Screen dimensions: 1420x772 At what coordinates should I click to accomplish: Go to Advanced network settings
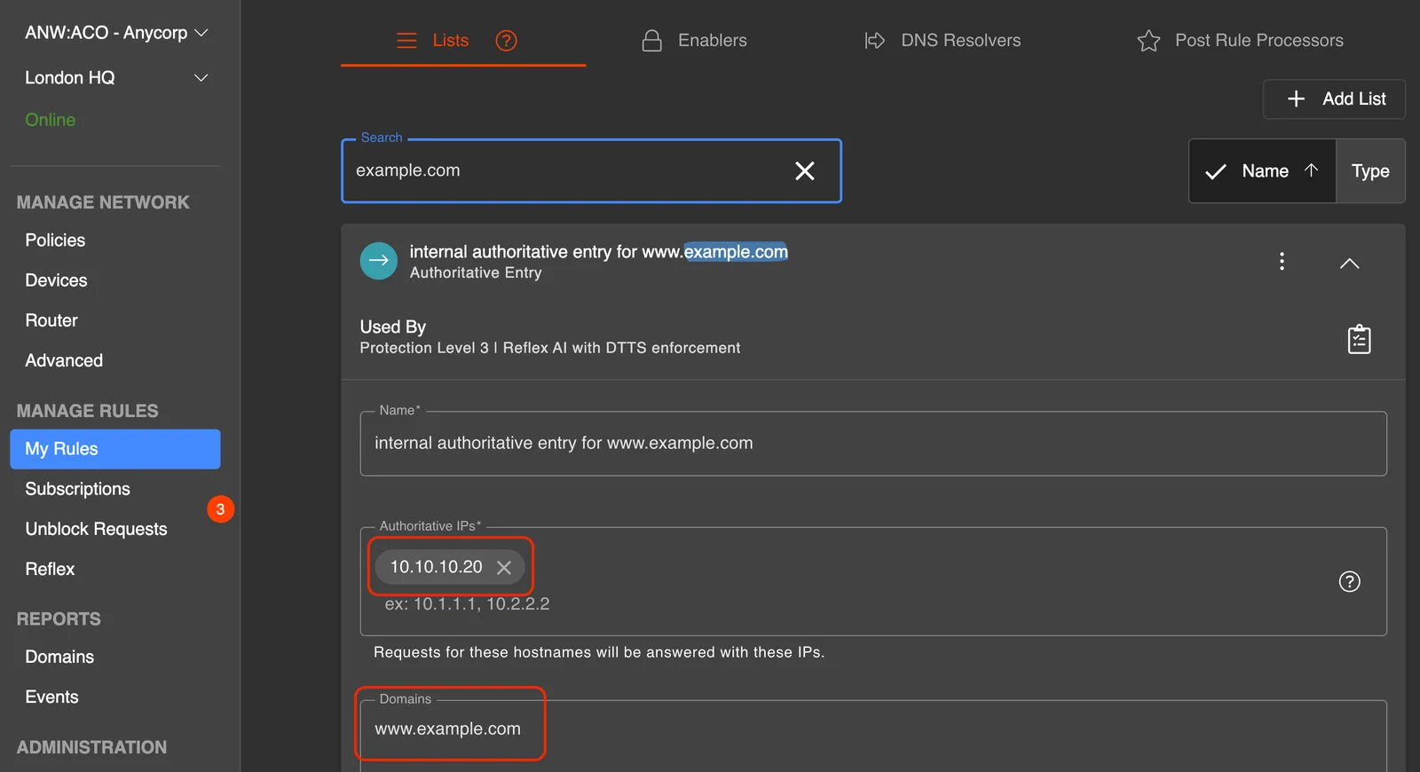[64, 360]
